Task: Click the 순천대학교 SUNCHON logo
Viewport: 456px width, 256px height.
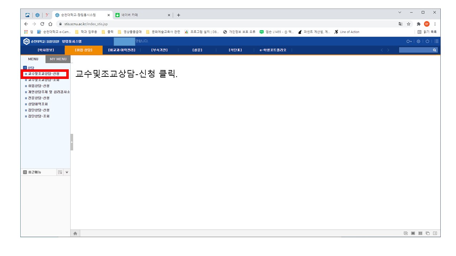Action: point(41,41)
